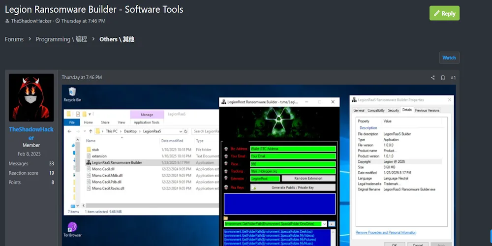
Task: Click the thread date beside the clock icon
Action: pyautogui.click(x=83, y=21)
